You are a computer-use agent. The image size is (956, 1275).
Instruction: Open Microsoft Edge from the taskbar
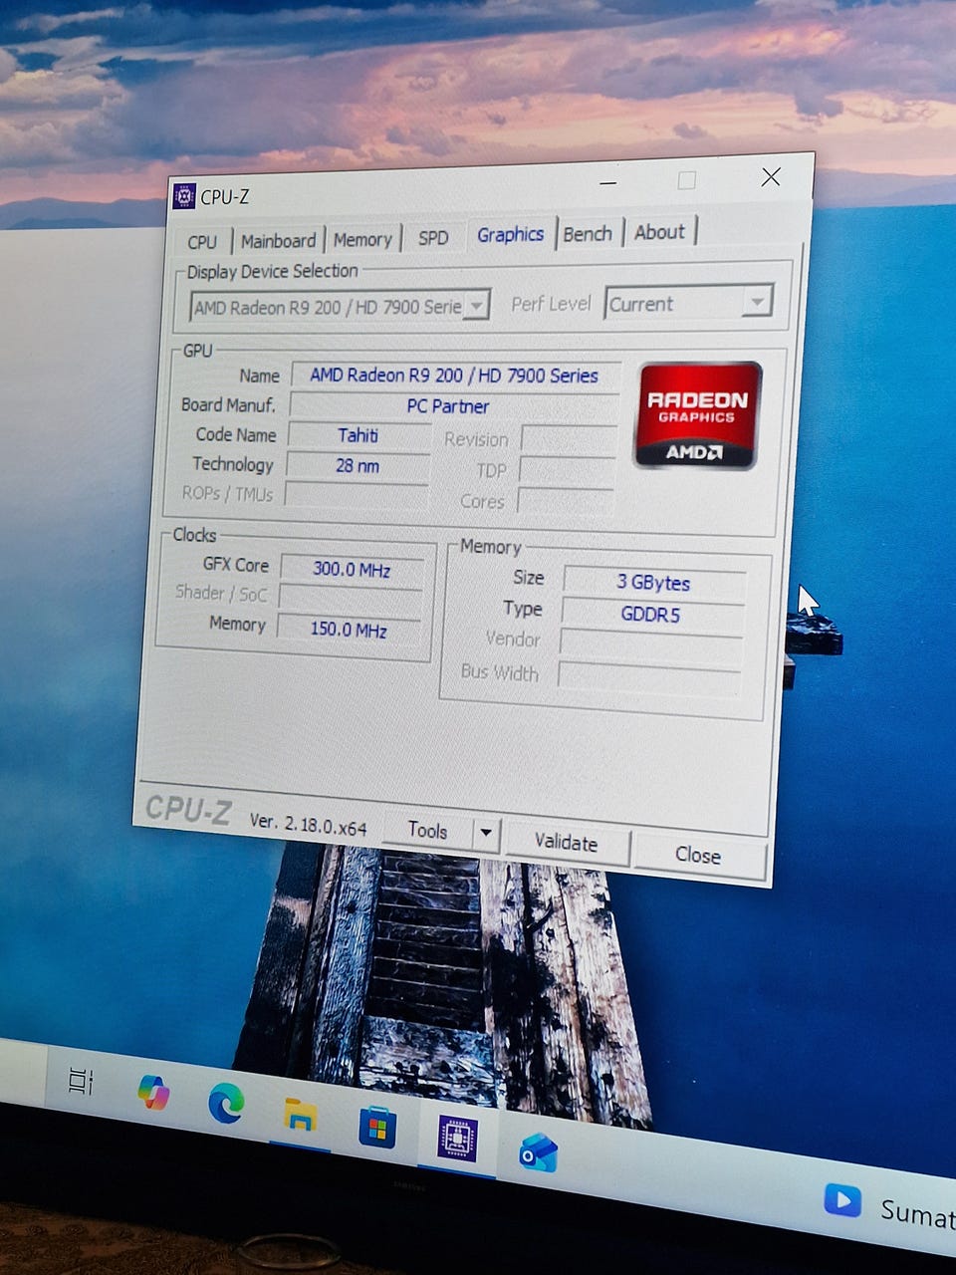click(226, 1104)
